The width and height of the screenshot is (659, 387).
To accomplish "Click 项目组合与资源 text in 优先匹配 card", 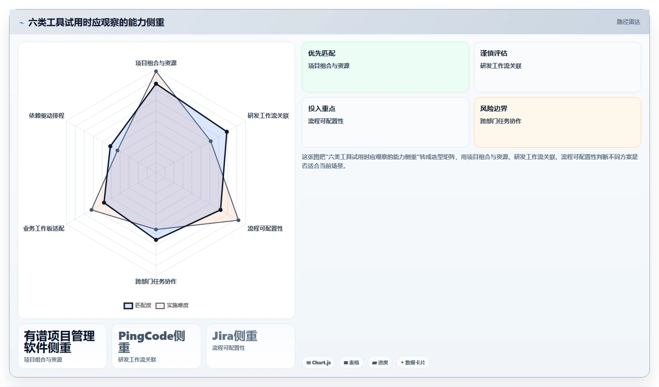I will (x=329, y=66).
